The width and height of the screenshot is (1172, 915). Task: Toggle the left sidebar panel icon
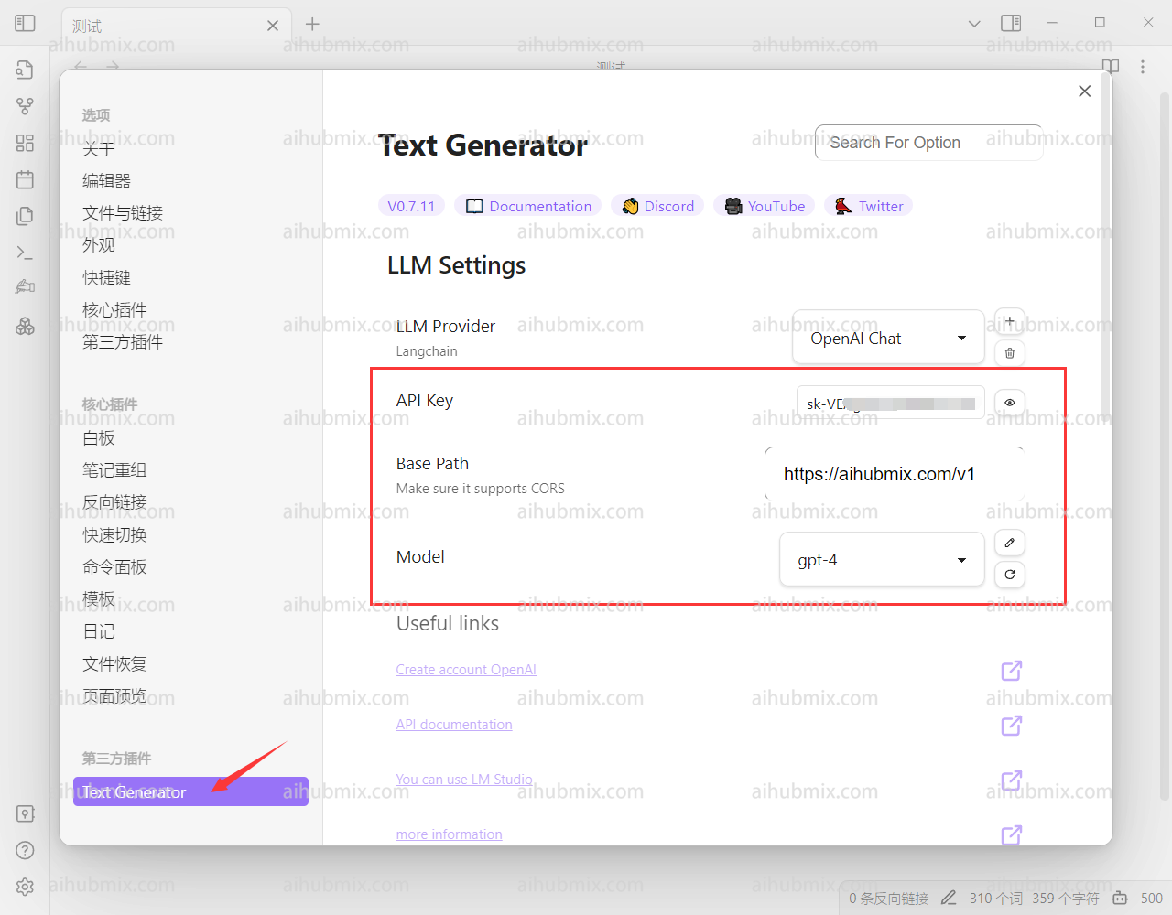(25, 23)
